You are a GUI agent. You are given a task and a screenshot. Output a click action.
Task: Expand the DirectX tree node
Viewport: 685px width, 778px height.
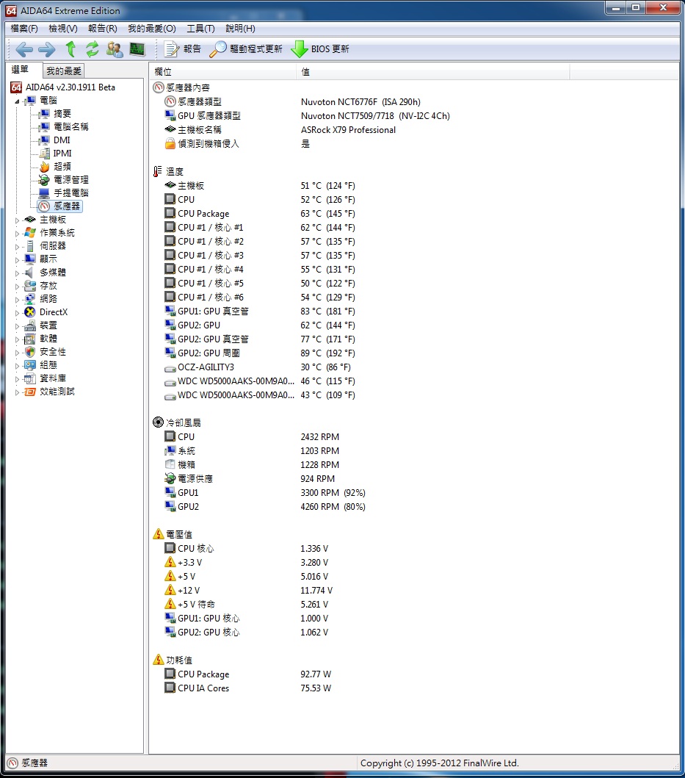pyautogui.click(x=18, y=312)
